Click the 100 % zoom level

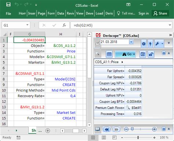tap(164, 137)
